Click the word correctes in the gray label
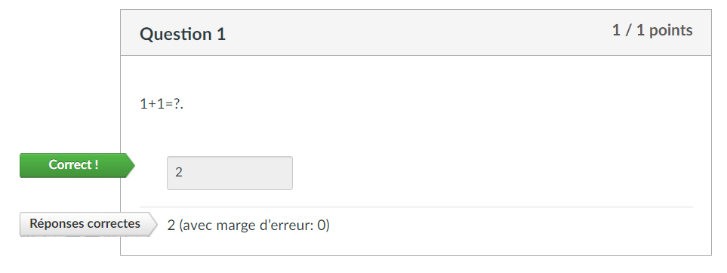The height and width of the screenshot is (273, 727). [117, 223]
